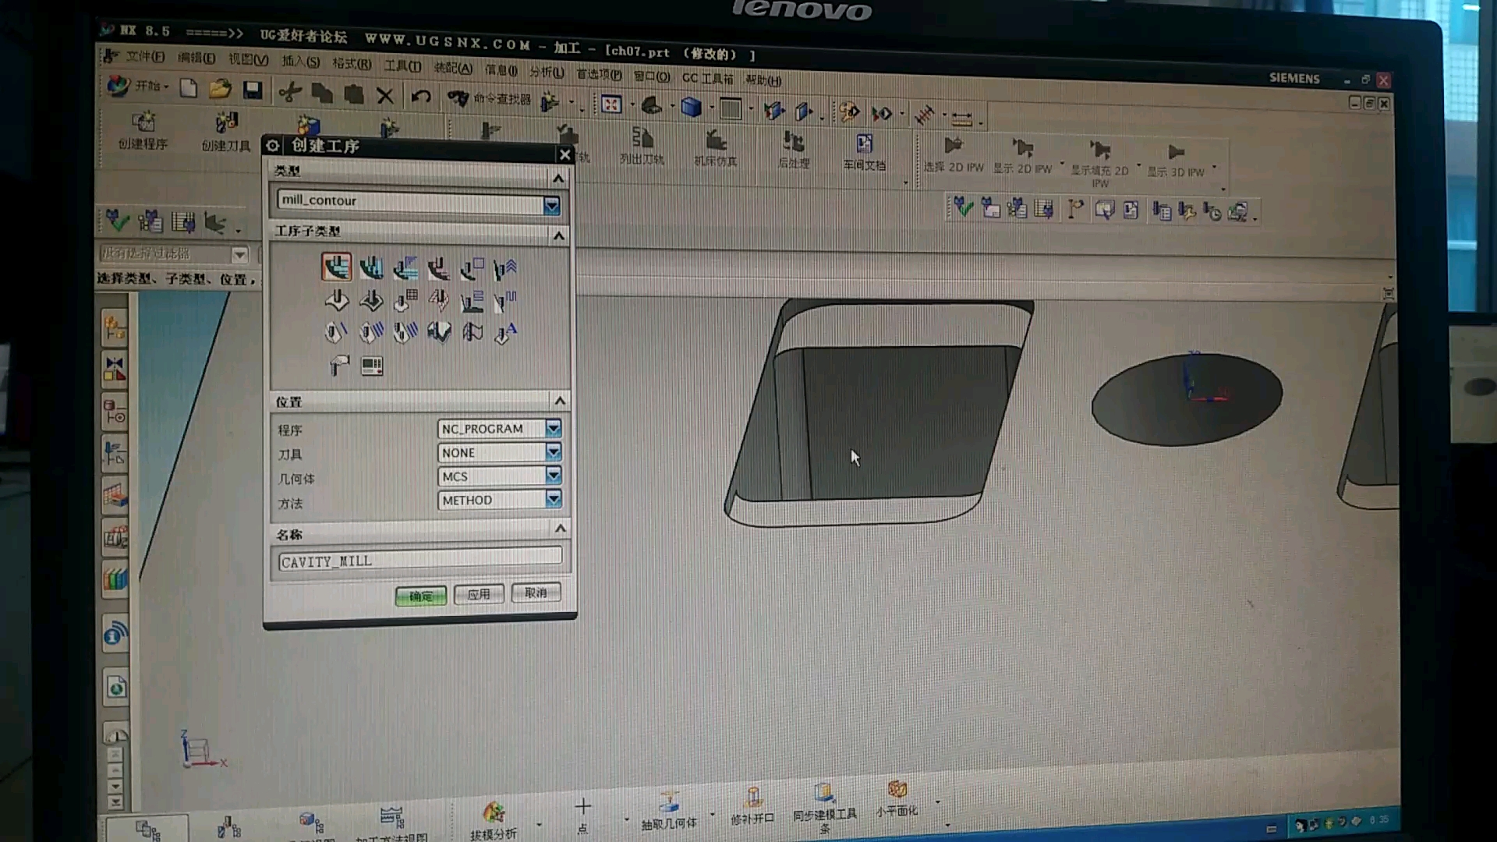This screenshot has height=842, width=1497.
Task: Select the MILL_USER subtype icon
Action: [338, 365]
